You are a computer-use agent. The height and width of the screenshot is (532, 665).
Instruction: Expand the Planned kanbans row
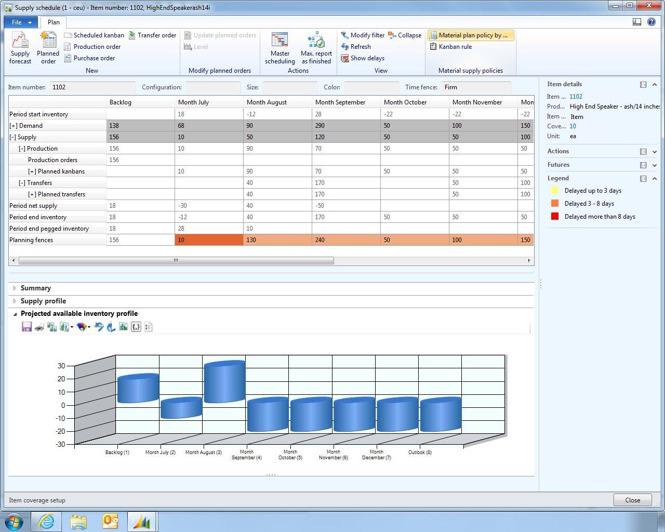point(32,171)
